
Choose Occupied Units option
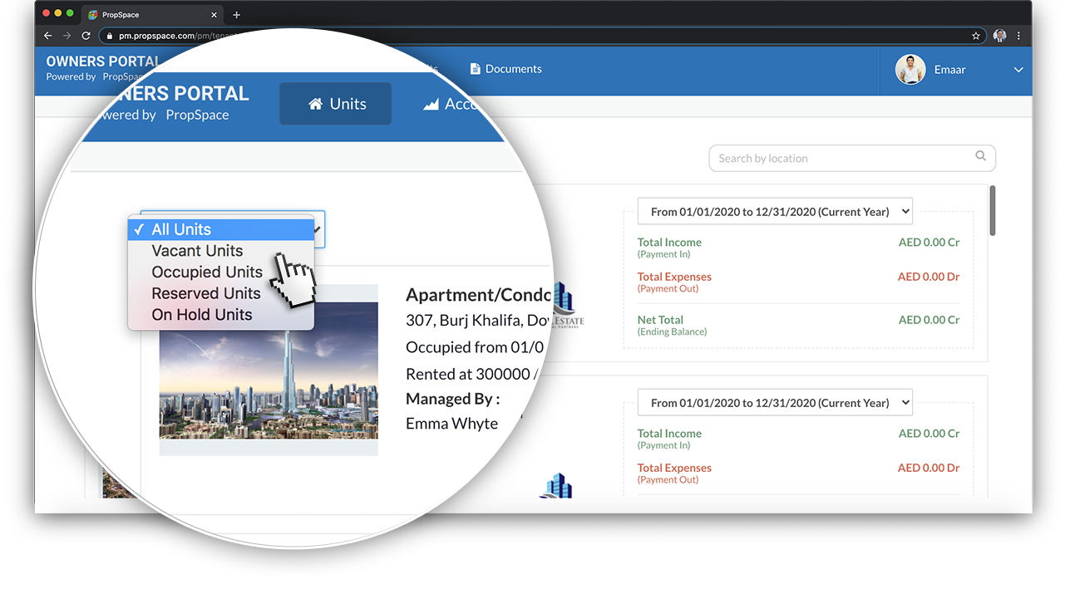(x=221, y=272)
